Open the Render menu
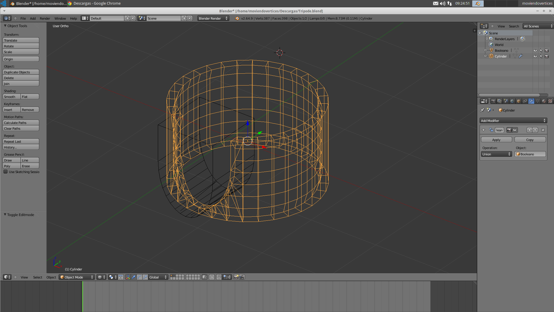The height and width of the screenshot is (312, 554). coord(45,18)
